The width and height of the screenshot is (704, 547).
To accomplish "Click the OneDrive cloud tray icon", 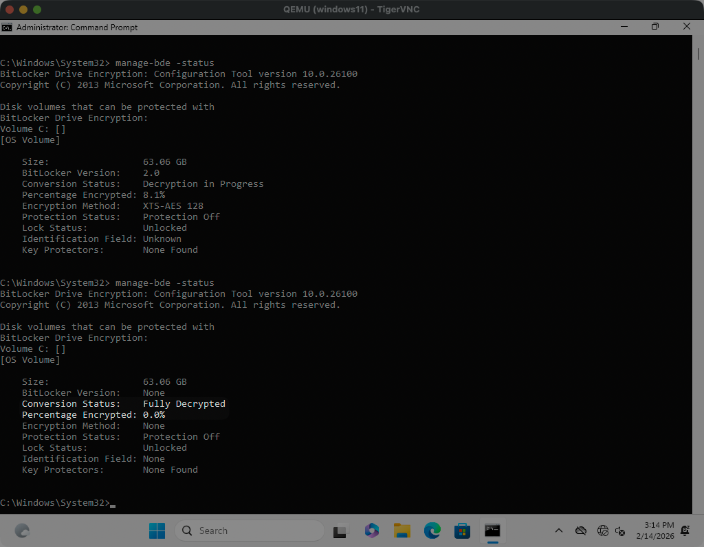I will pos(581,531).
